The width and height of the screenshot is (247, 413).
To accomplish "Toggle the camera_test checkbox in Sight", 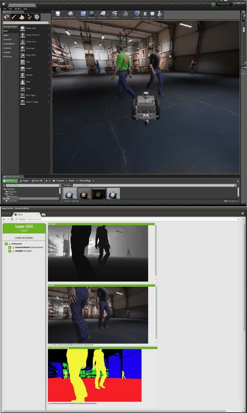I will click(x=6, y=244).
